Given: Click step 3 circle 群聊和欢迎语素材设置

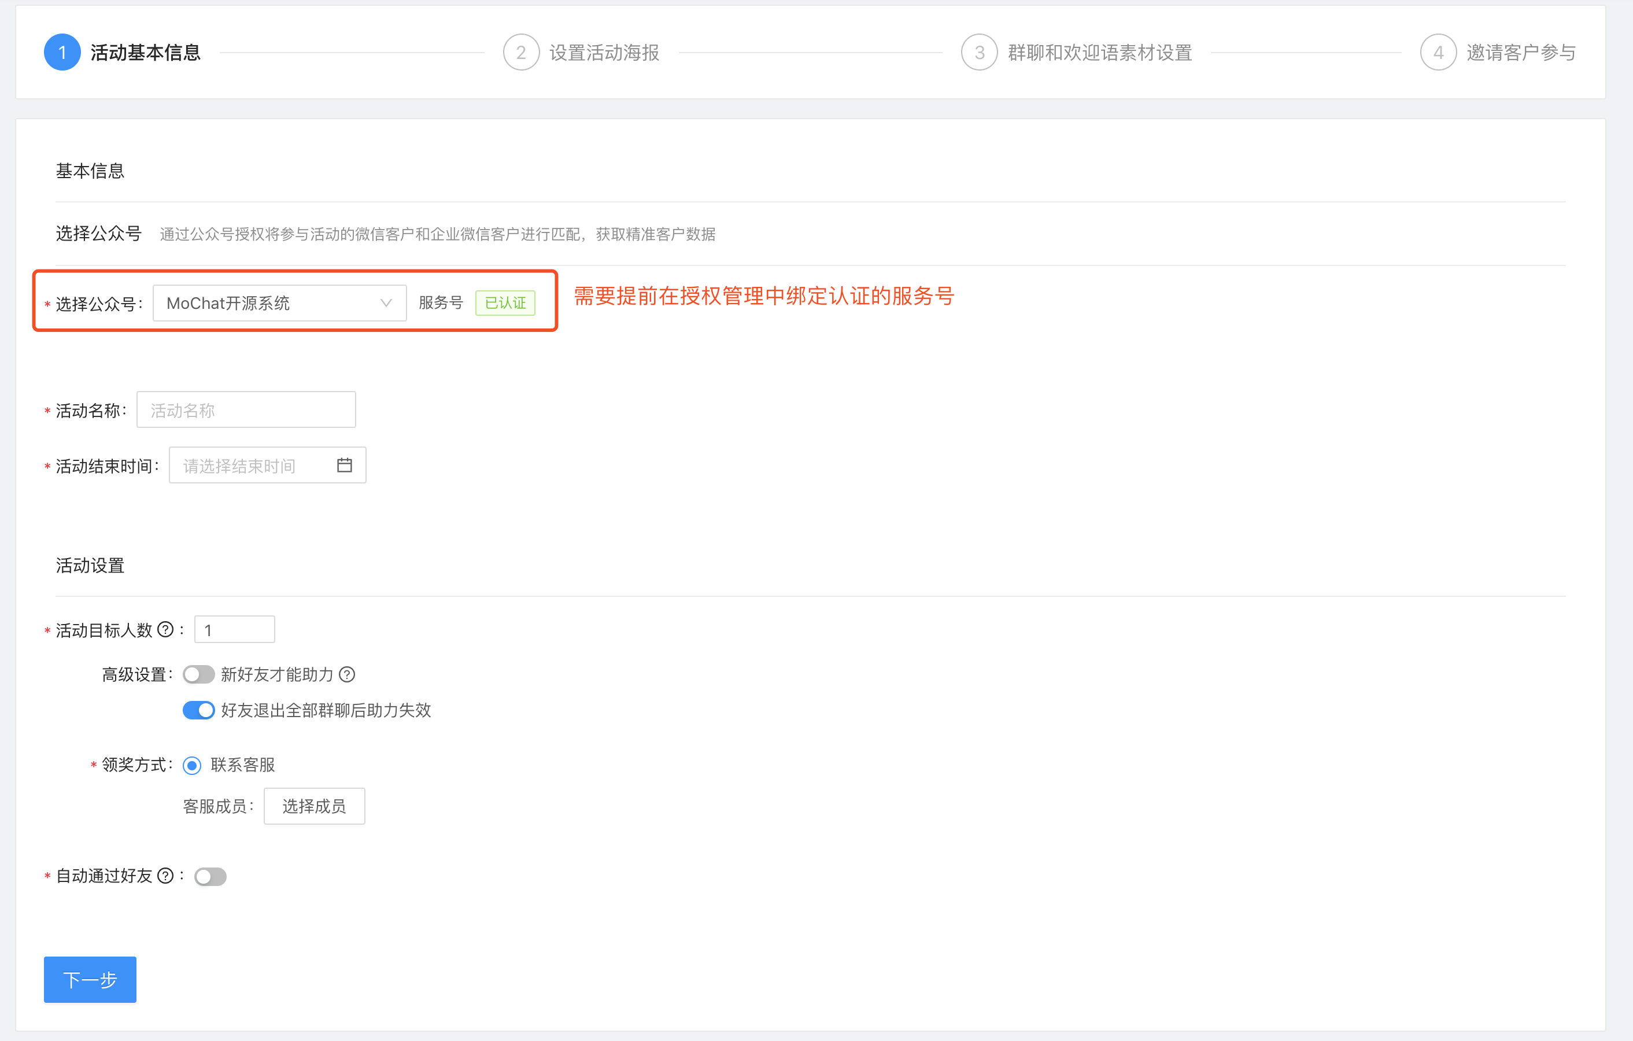Looking at the screenshot, I should 979,52.
